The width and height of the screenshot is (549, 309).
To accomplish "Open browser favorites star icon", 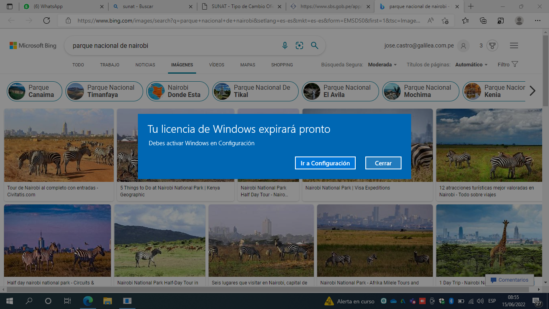I will 465,21.
